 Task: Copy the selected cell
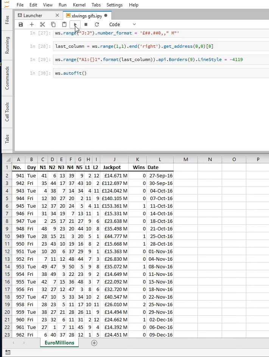[53, 24]
